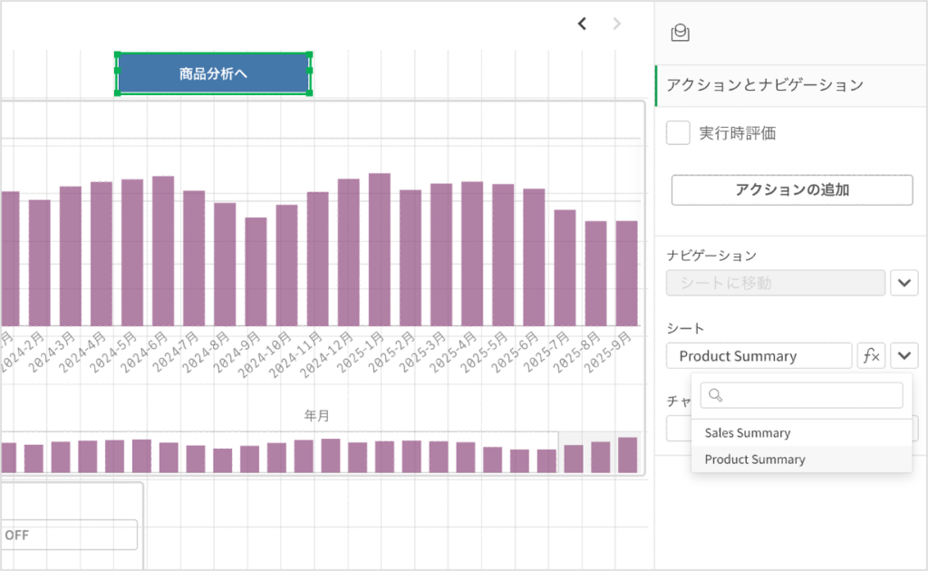Collapse the シート dropdown chevron
The image size is (928, 571).
point(904,356)
